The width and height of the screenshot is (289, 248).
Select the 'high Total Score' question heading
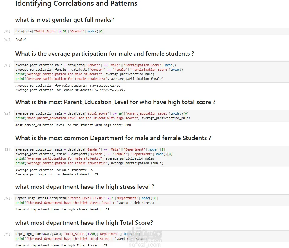[x=84, y=223]
